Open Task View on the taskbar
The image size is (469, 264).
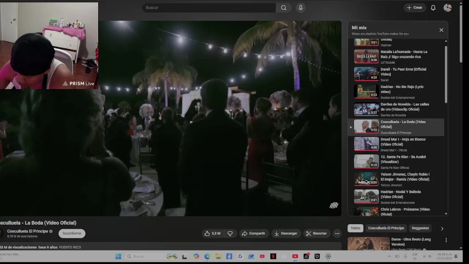(185, 257)
